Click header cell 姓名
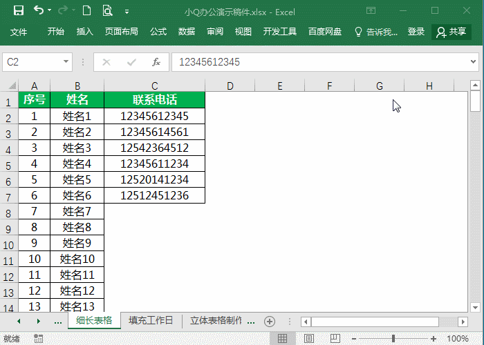The height and width of the screenshot is (345, 484). coord(77,99)
